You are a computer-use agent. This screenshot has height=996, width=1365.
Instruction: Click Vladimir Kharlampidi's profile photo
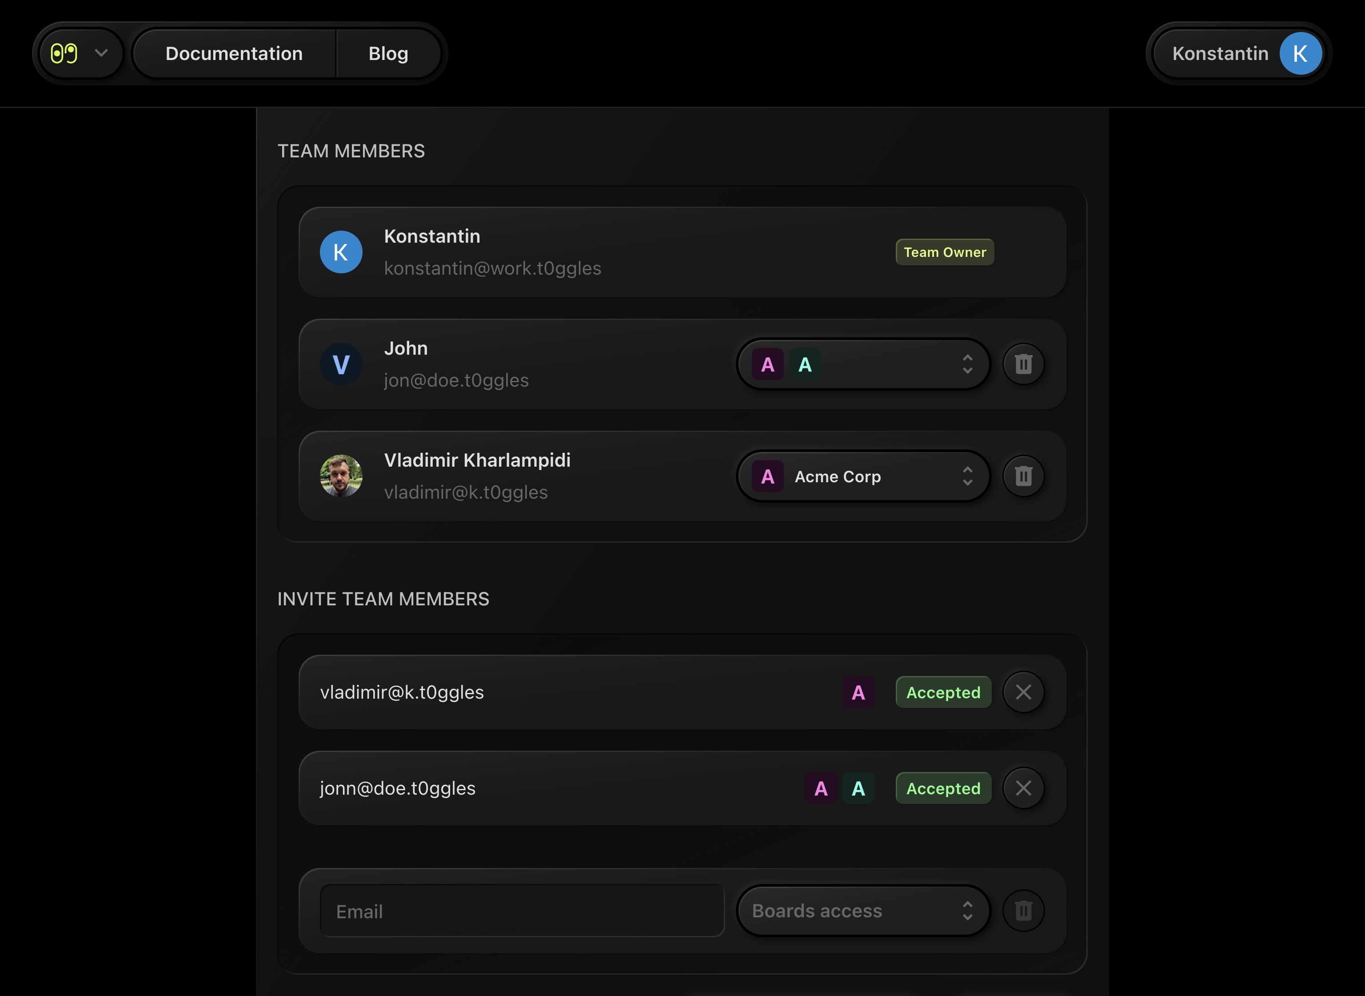341,476
